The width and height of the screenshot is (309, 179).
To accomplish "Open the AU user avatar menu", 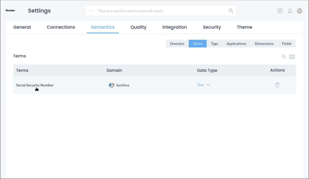I will (300, 11).
